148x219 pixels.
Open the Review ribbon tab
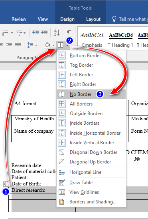[x=19, y=19]
